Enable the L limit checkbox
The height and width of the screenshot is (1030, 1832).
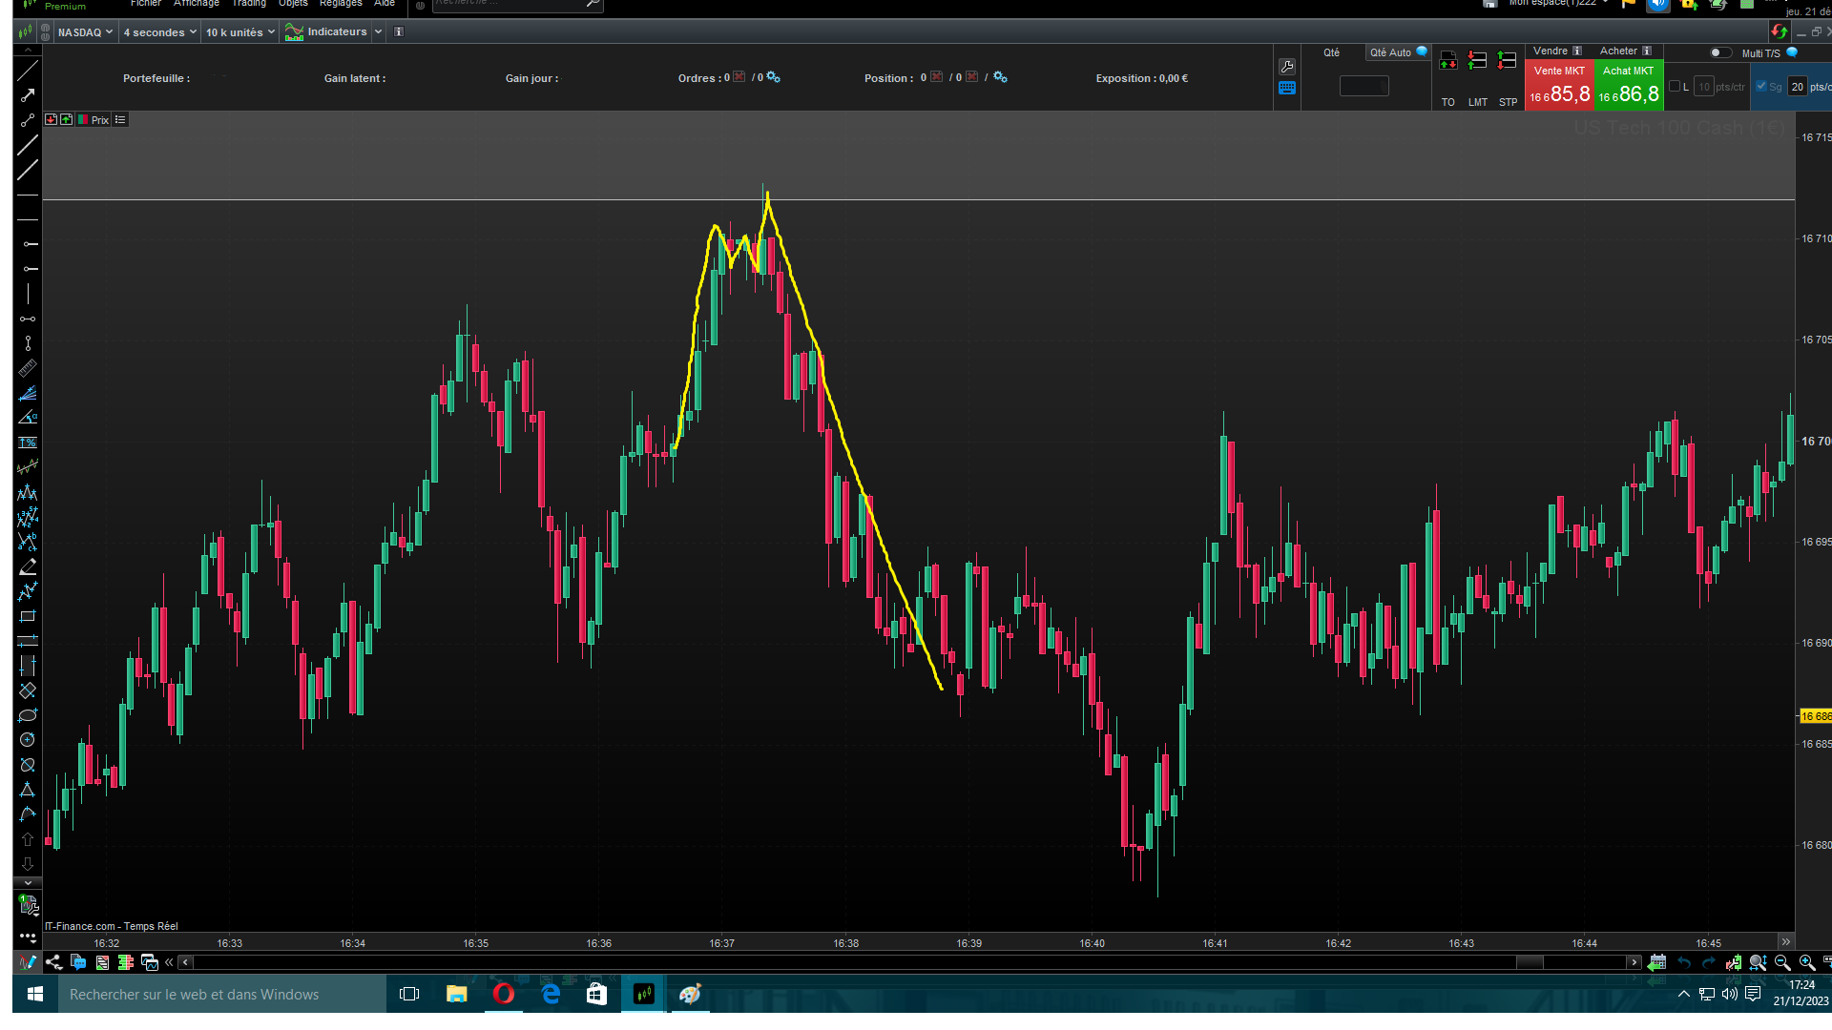tap(1675, 87)
